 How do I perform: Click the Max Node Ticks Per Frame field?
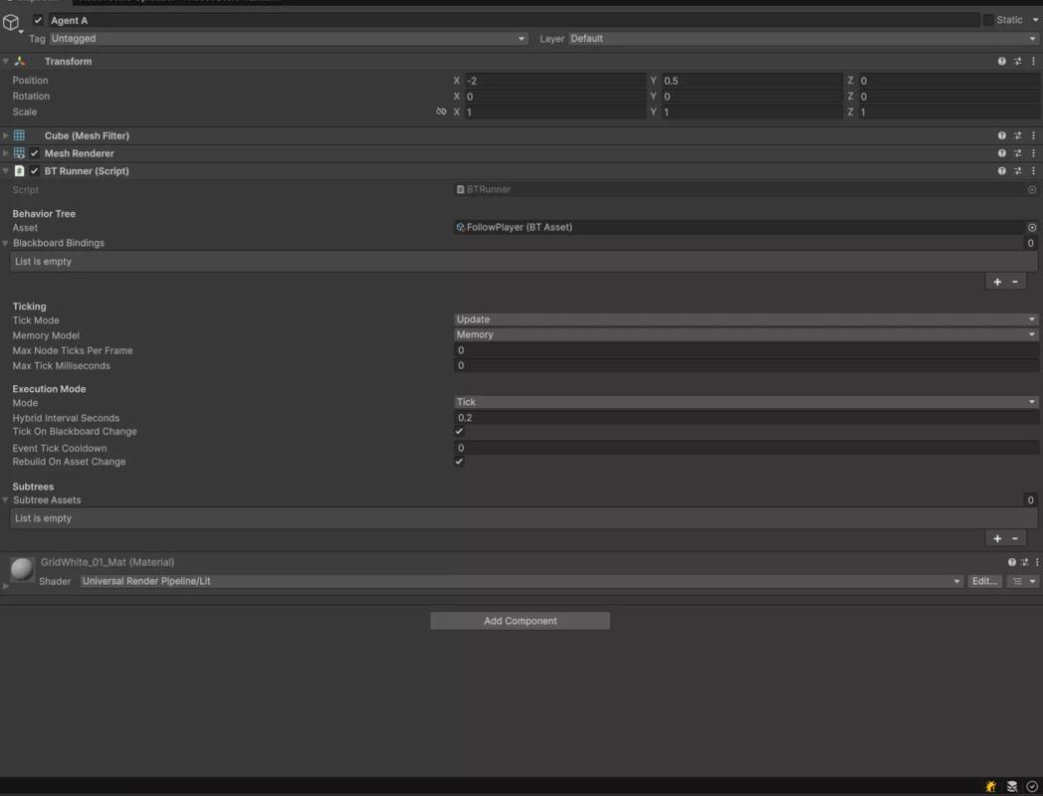pyautogui.click(x=745, y=350)
